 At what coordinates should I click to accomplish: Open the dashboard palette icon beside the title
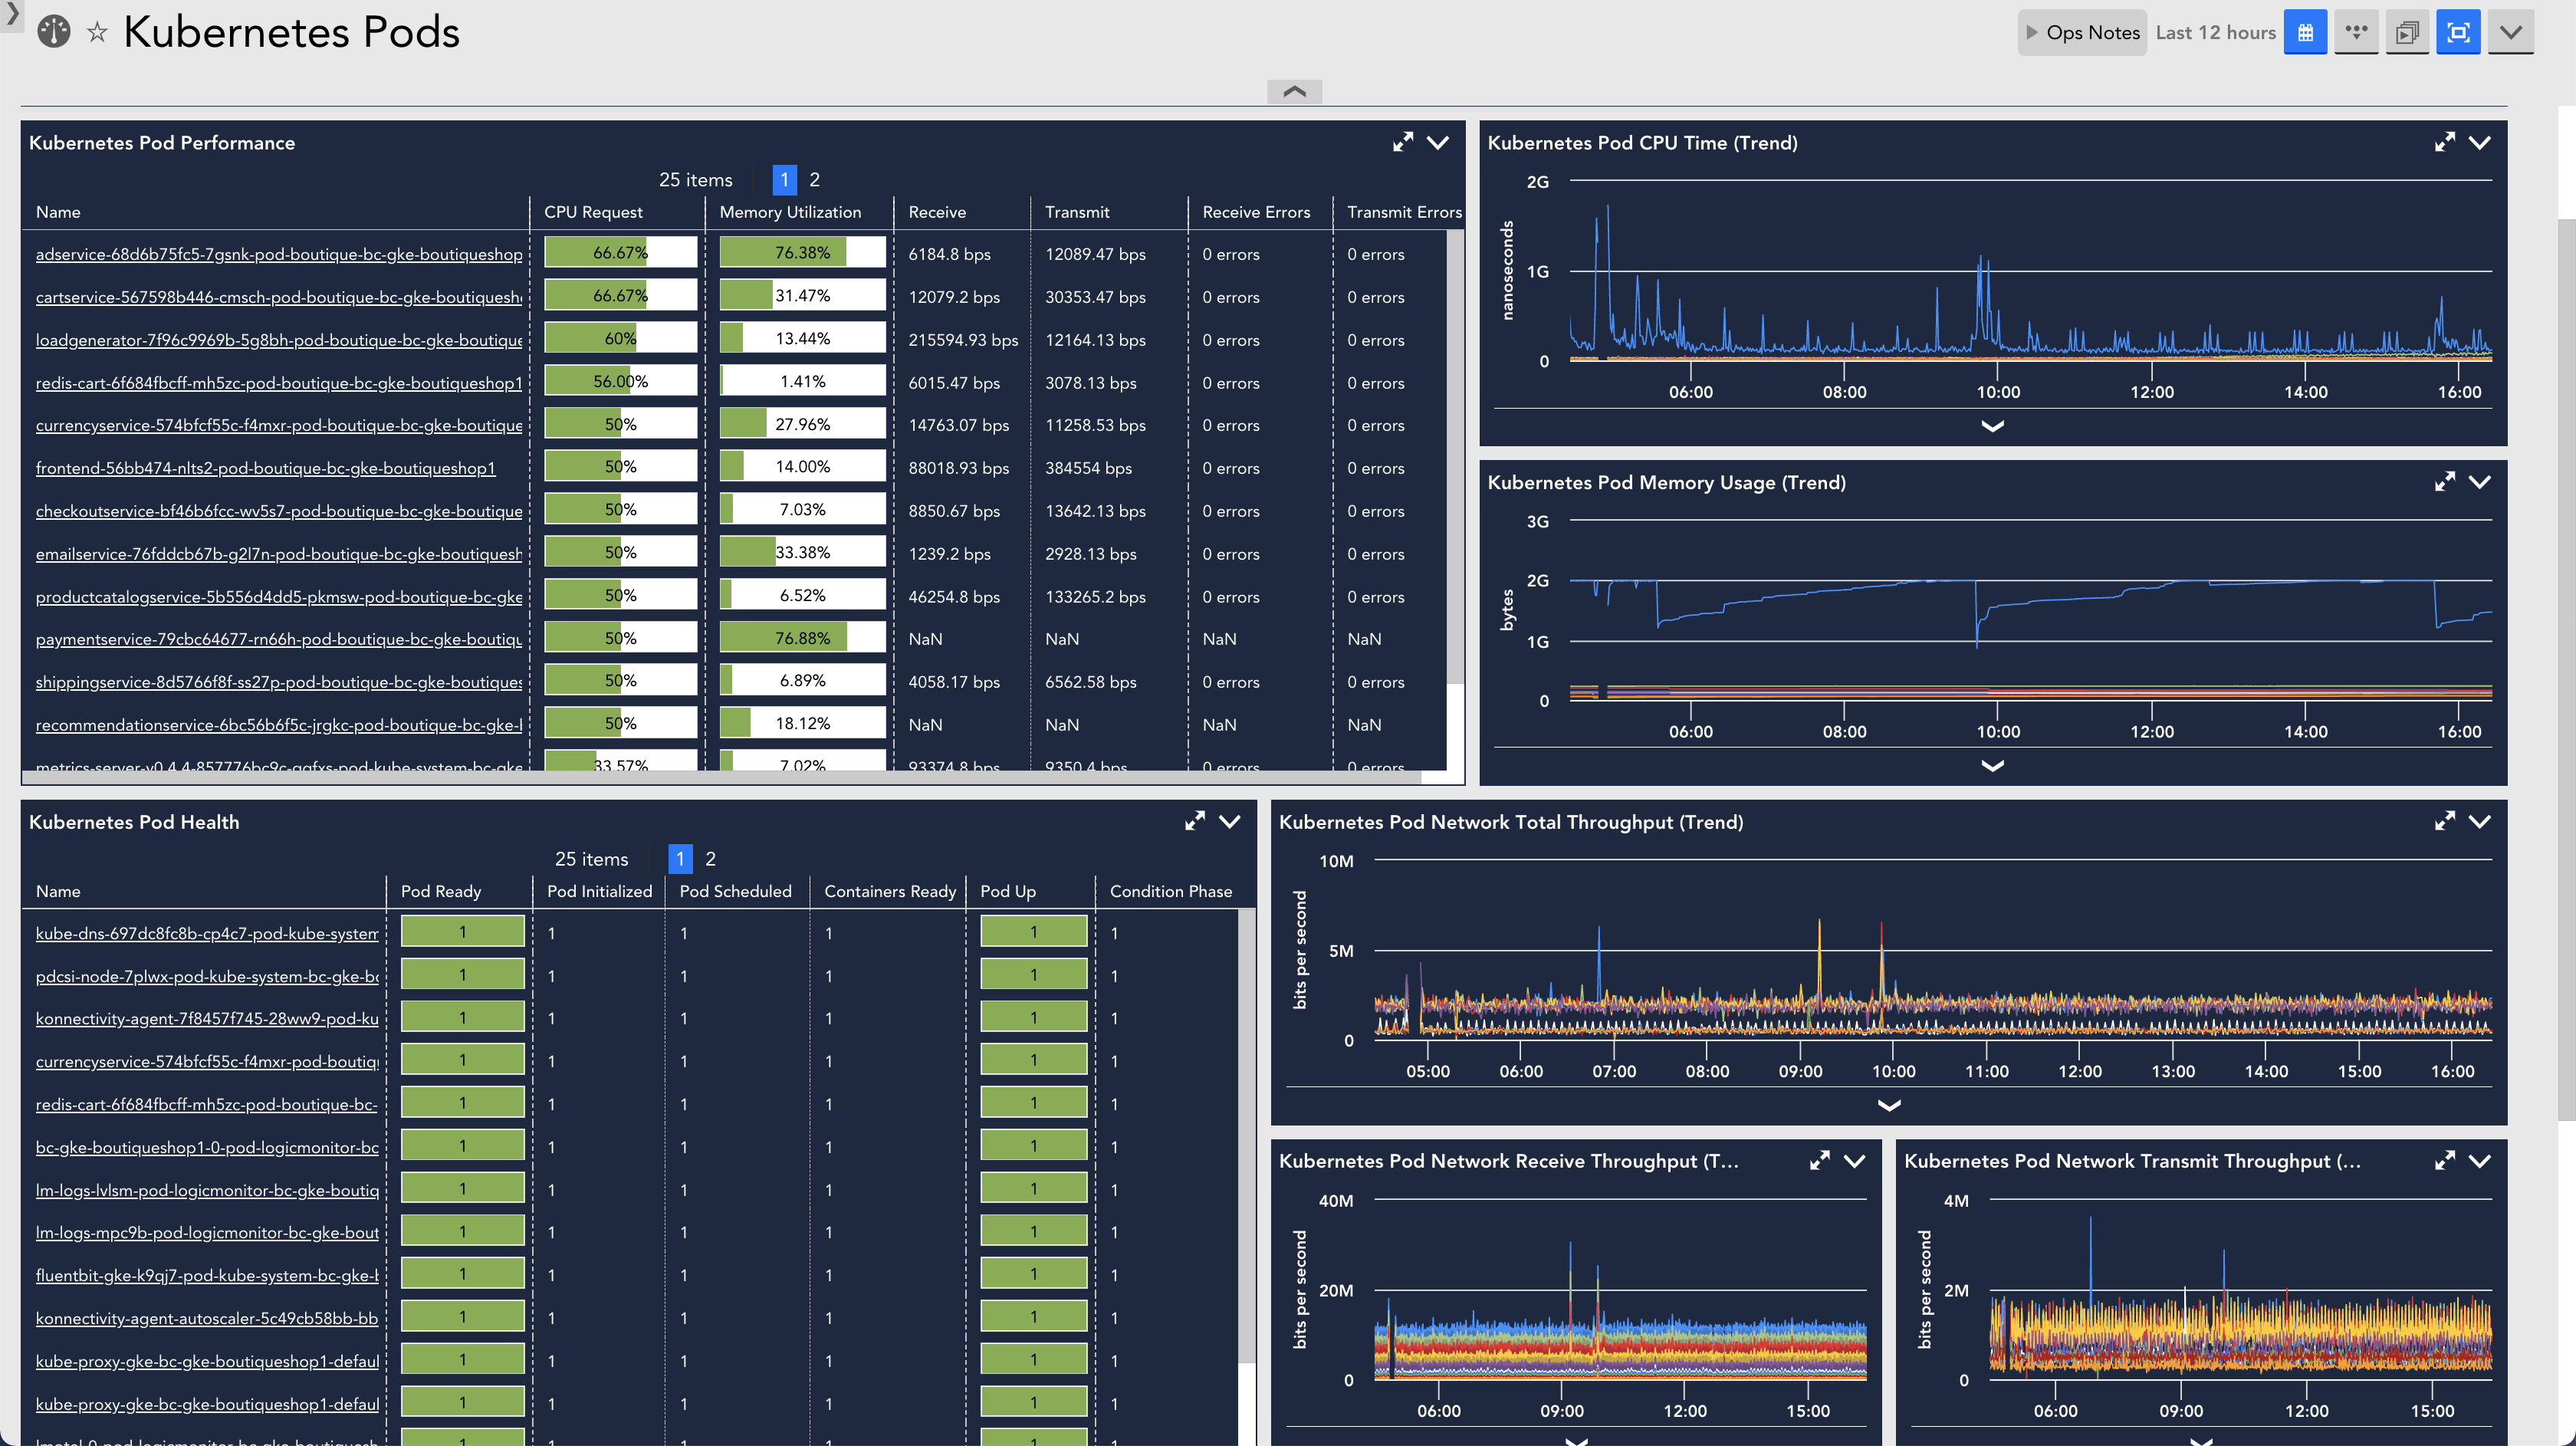pos(54,32)
